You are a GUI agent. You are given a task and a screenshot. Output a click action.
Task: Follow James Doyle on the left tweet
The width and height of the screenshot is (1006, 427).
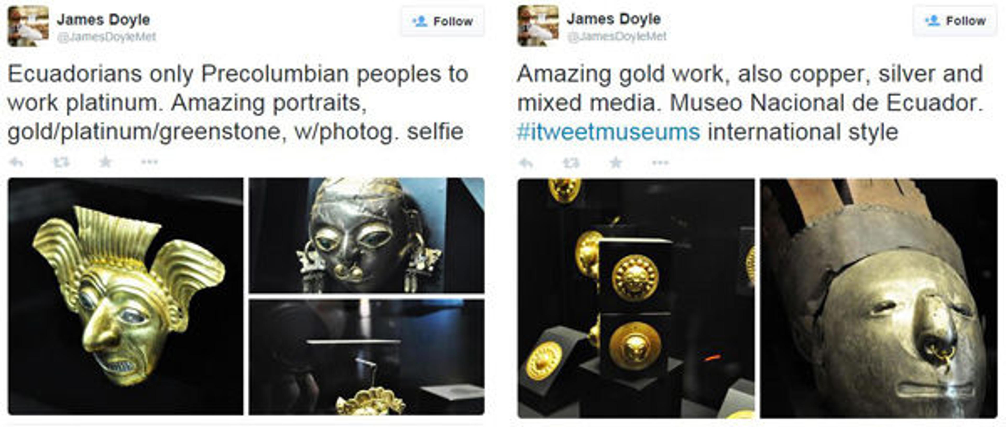(x=442, y=21)
